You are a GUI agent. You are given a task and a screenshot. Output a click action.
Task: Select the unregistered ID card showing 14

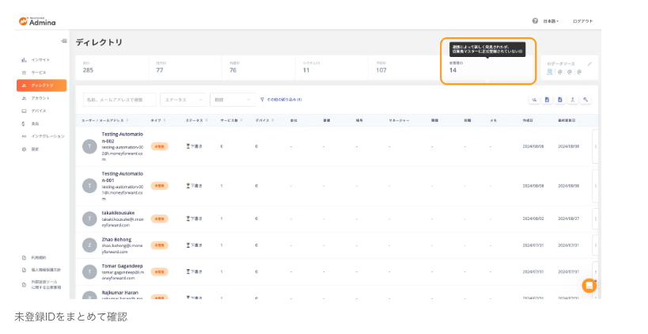[x=488, y=67]
